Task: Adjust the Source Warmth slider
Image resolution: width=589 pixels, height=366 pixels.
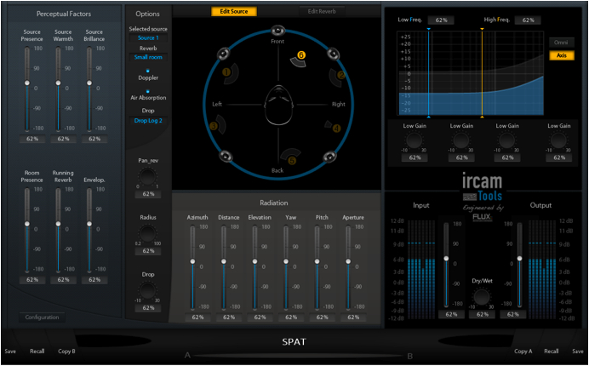Action: 58,89
